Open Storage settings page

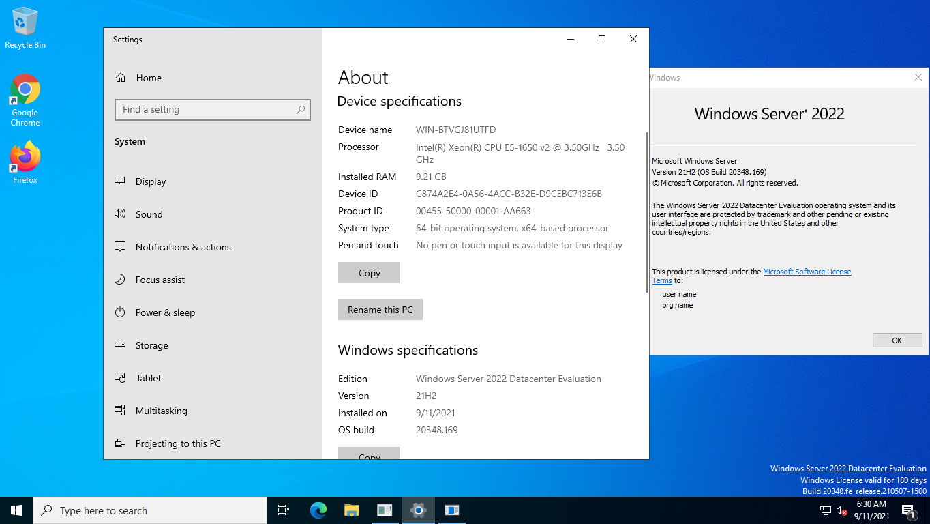coord(151,345)
